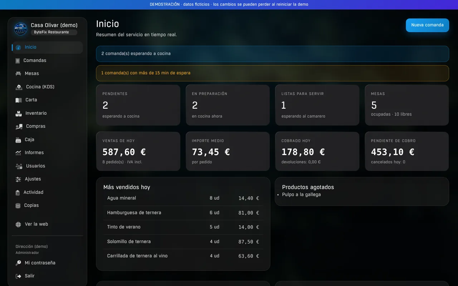This screenshot has width=458, height=286.
Task: Open the Mesas page
Action: (47, 74)
